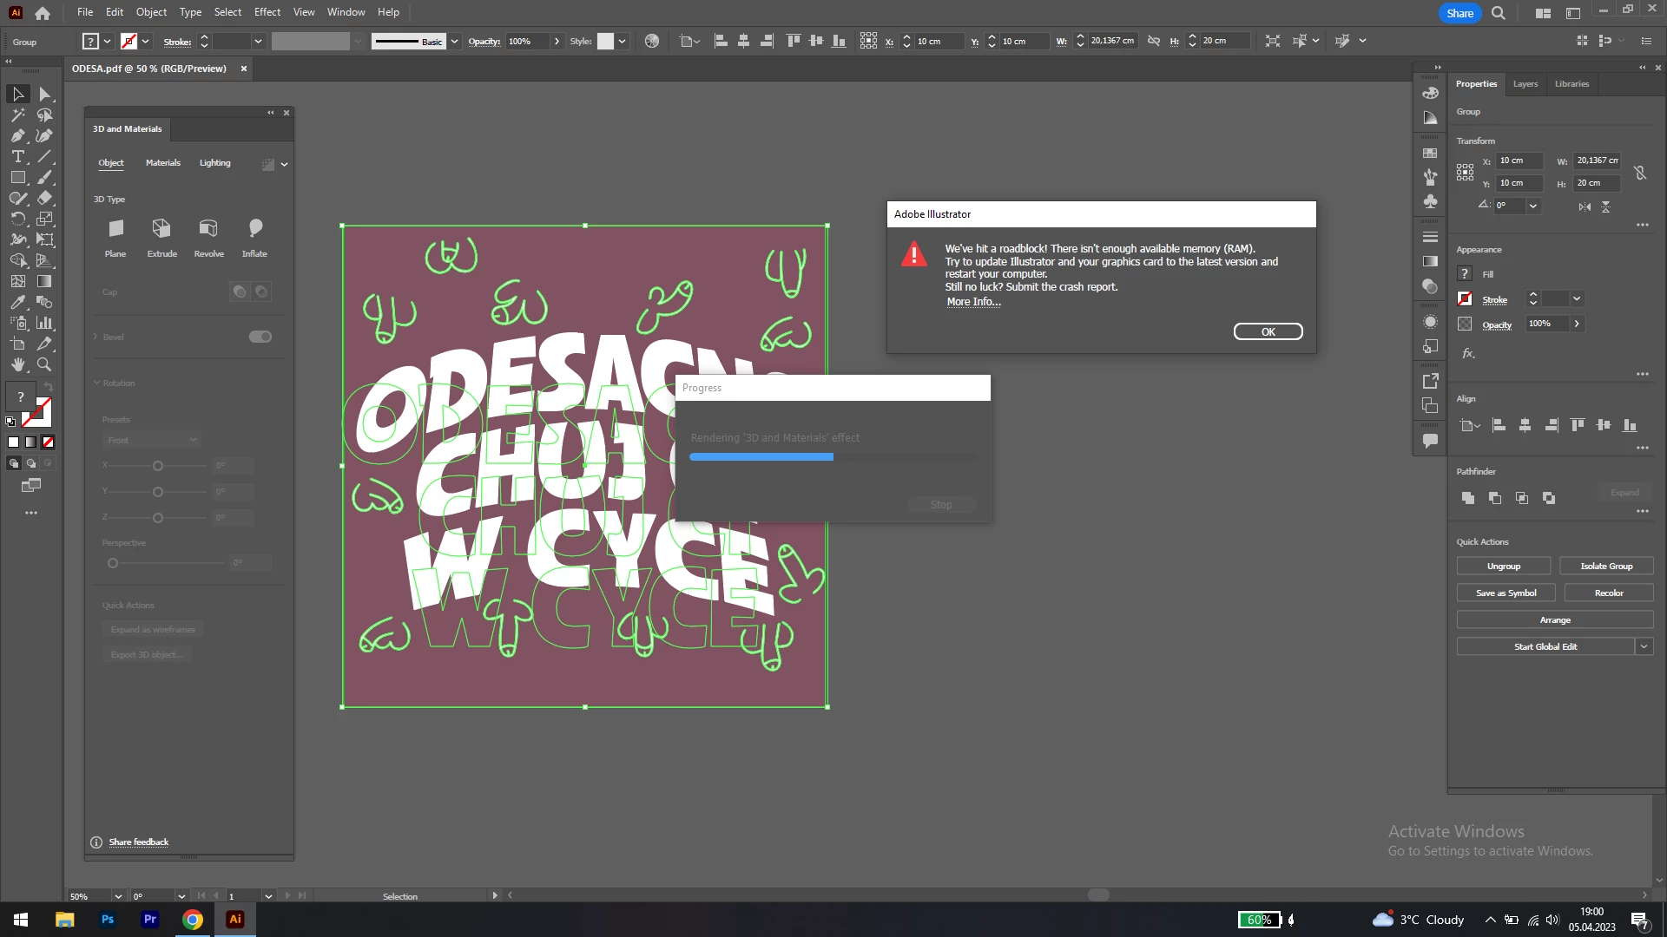Expand the Start Global Edit dropdown arrow
The height and width of the screenshot is (937, 1667).
(1644, 646)
